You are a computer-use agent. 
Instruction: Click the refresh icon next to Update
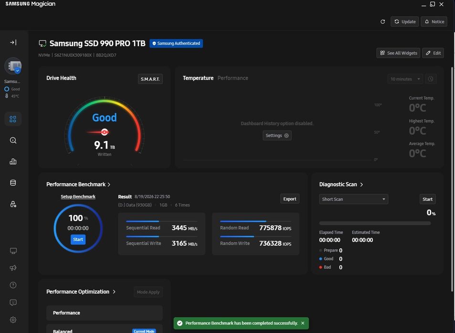point(383,22)
